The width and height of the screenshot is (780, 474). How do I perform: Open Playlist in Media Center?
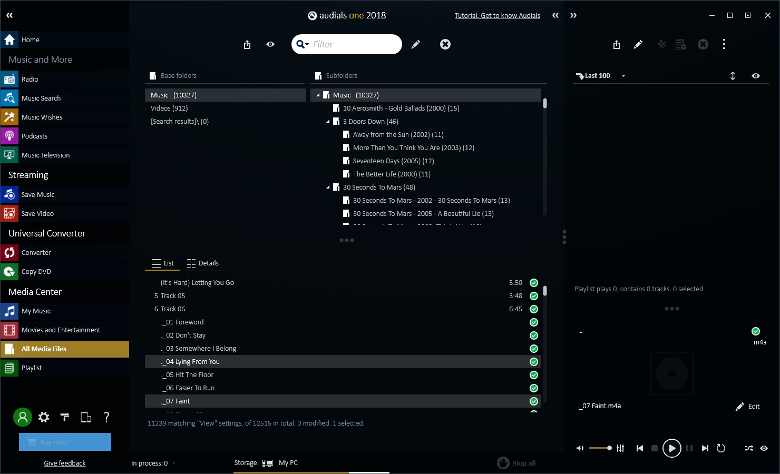(x=65, y=368)
